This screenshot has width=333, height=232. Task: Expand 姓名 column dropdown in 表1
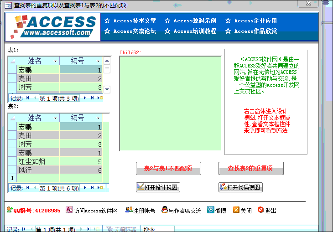coord(56,61)
